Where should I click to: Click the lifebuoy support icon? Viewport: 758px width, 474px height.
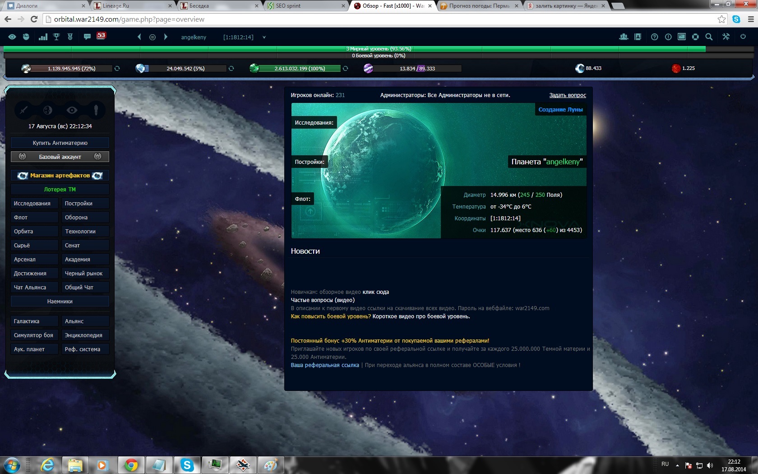pos(695,37)
